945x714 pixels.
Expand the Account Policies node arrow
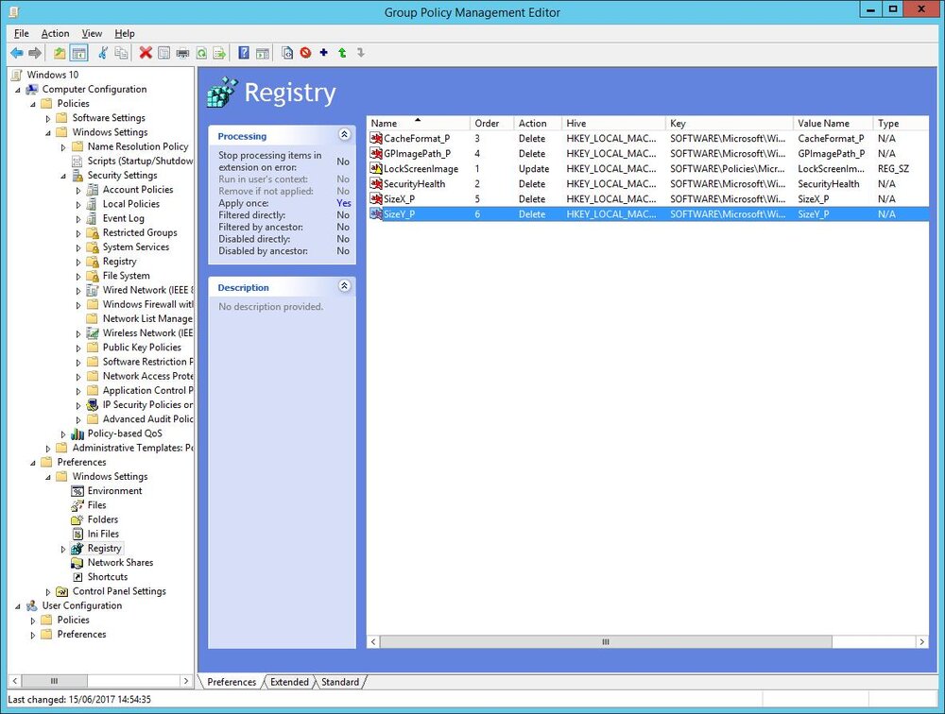[78, 191]
